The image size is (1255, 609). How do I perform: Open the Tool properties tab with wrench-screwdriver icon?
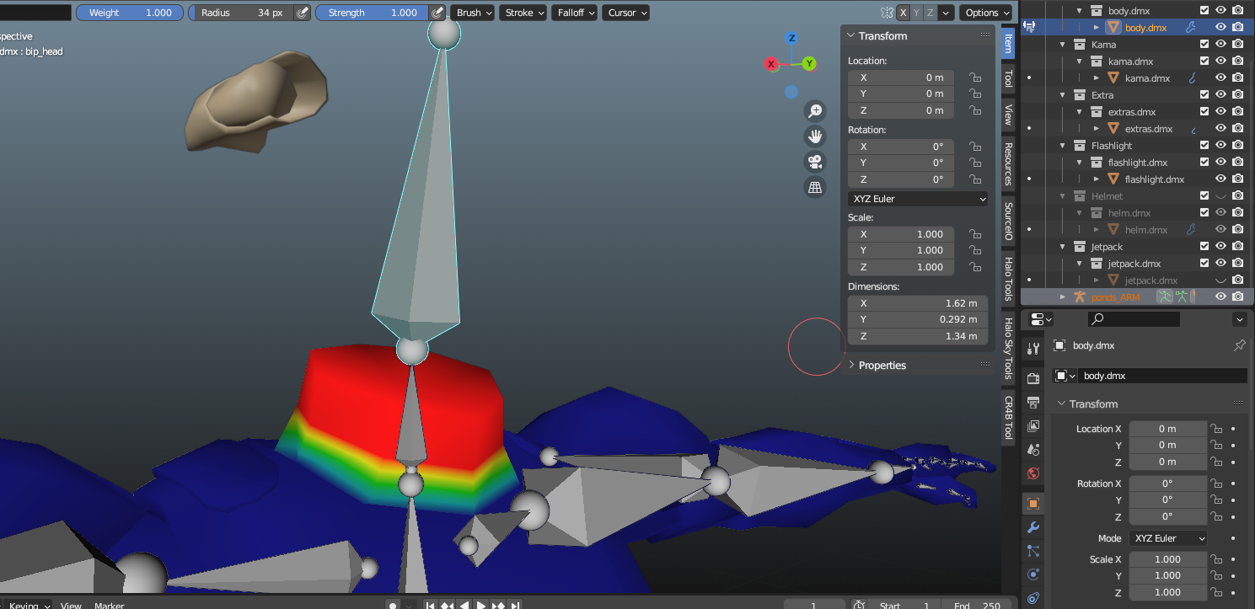click(x=1033, y=349)
